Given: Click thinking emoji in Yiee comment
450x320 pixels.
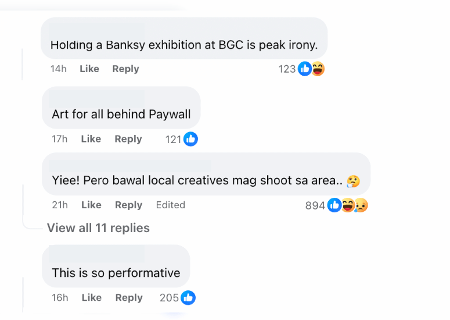Looking at the screenshot, I should (353, 181).
